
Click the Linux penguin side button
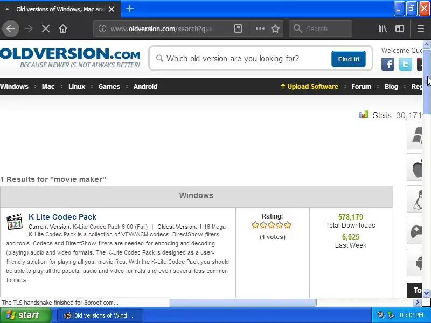click(x=414, y=199)
